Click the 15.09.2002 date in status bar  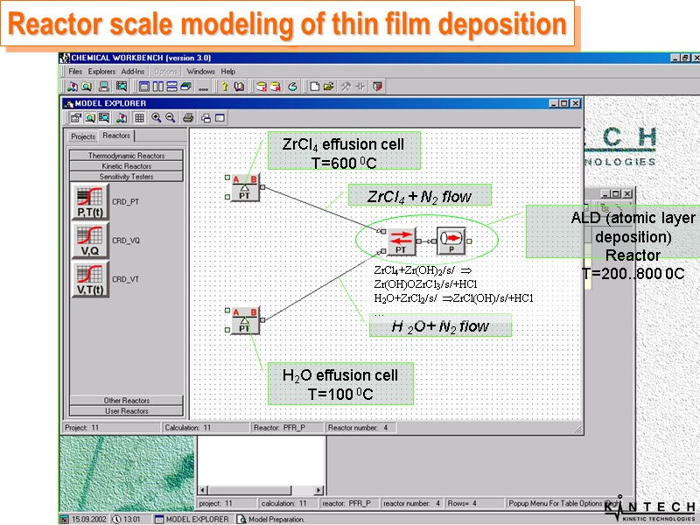click(x=84, y=519)
